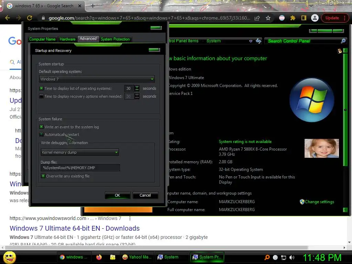Click the Search Control Panel field

pyautogui.click(x=305, y=41)
